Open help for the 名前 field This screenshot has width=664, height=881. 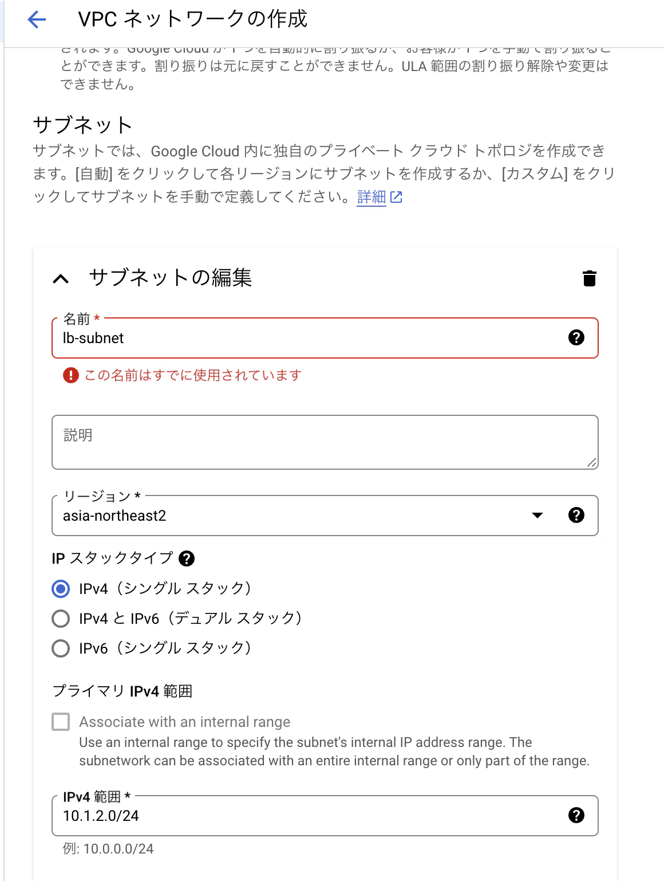576,338
